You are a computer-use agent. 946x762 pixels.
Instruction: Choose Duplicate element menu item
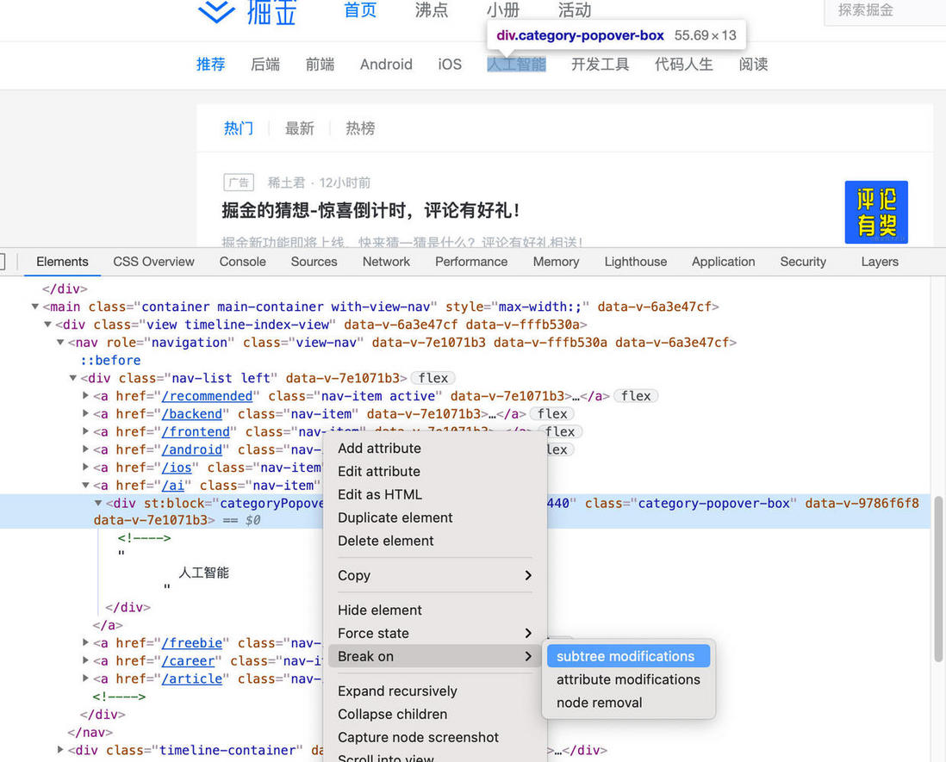pyautogui.click(x=435, y=517)
